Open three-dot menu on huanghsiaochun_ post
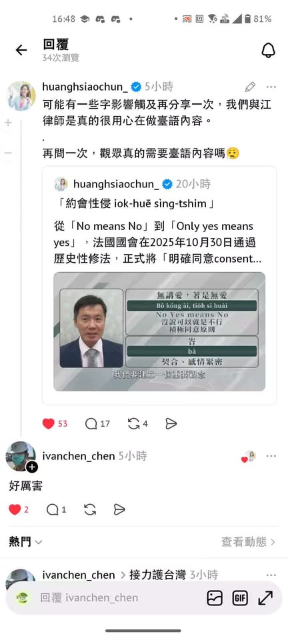 pyautogui.click(x=271, y=87)
